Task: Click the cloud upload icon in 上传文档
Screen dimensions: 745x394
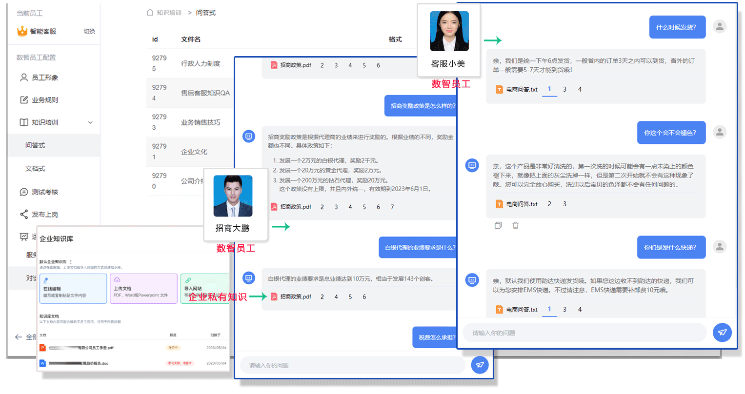Action: [x=117, y=280]
